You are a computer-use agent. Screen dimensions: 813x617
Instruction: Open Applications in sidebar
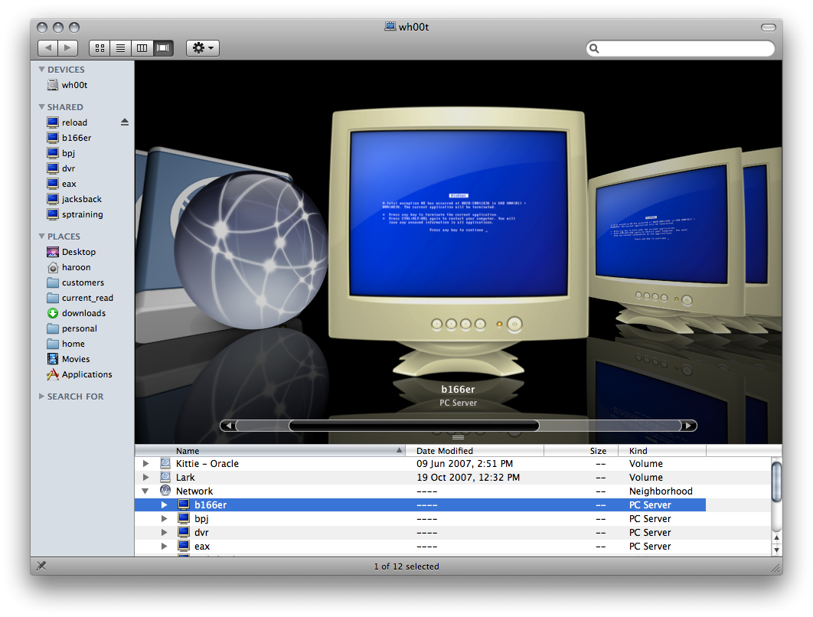[87, 374]
